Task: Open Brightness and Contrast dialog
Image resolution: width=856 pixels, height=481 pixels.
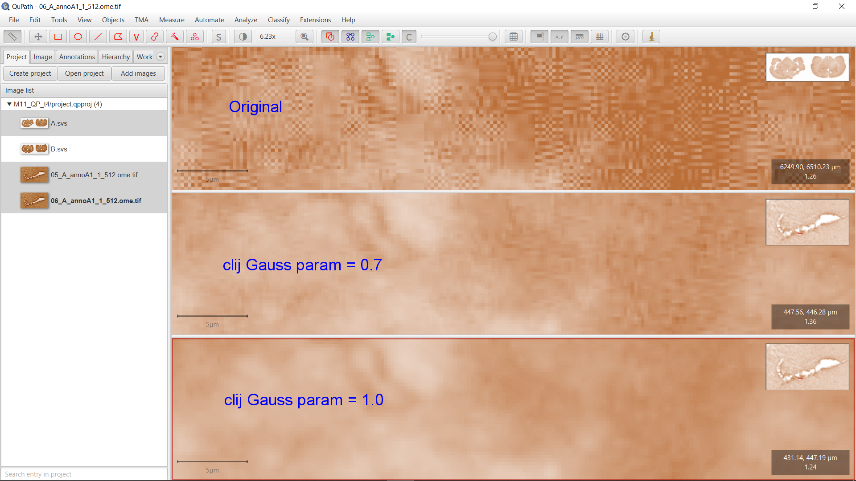Action: click(243, 37)
